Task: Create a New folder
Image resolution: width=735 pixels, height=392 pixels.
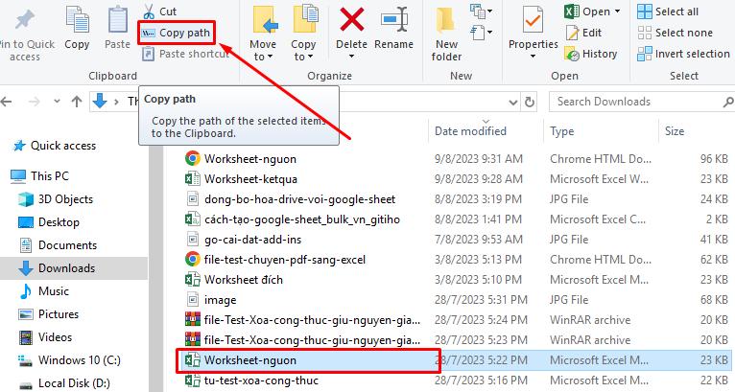Action: pyautogui.click(x=447, y=33)
